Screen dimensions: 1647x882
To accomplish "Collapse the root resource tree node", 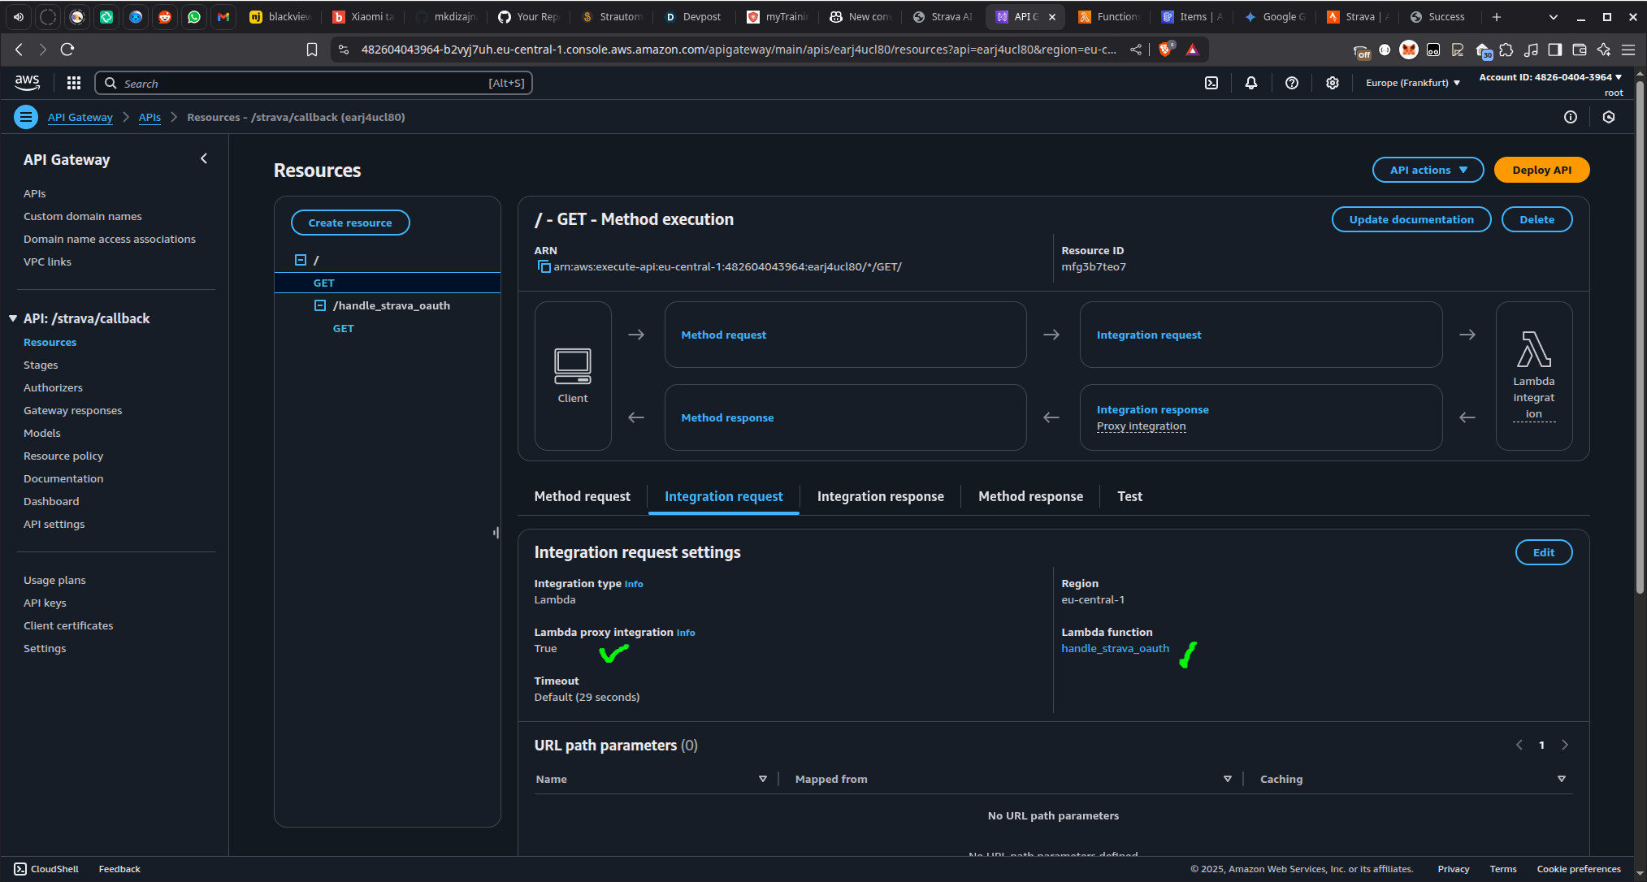I will click(301, 260).
